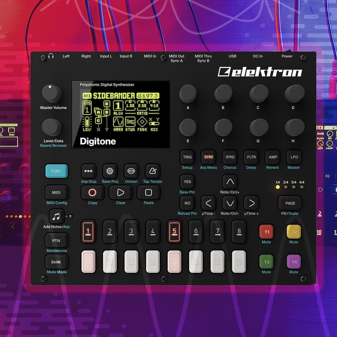
Task: Toggle white step key 11
Action: pos(131,262)
